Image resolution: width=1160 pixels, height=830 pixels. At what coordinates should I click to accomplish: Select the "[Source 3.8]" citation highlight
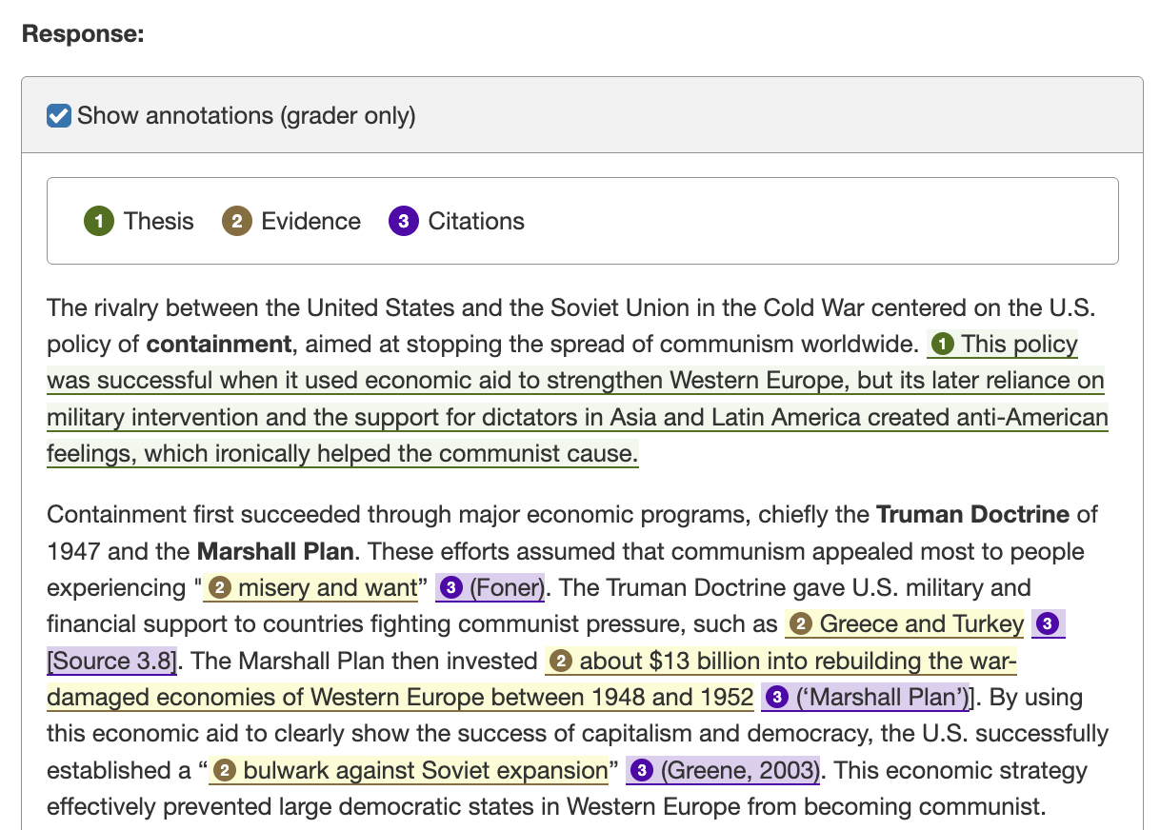(x=112, y=662)
